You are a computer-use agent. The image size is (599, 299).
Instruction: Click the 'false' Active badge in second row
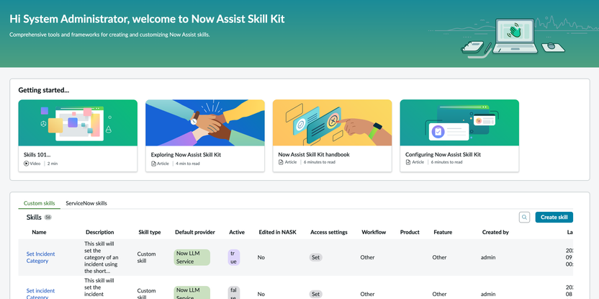234,294
